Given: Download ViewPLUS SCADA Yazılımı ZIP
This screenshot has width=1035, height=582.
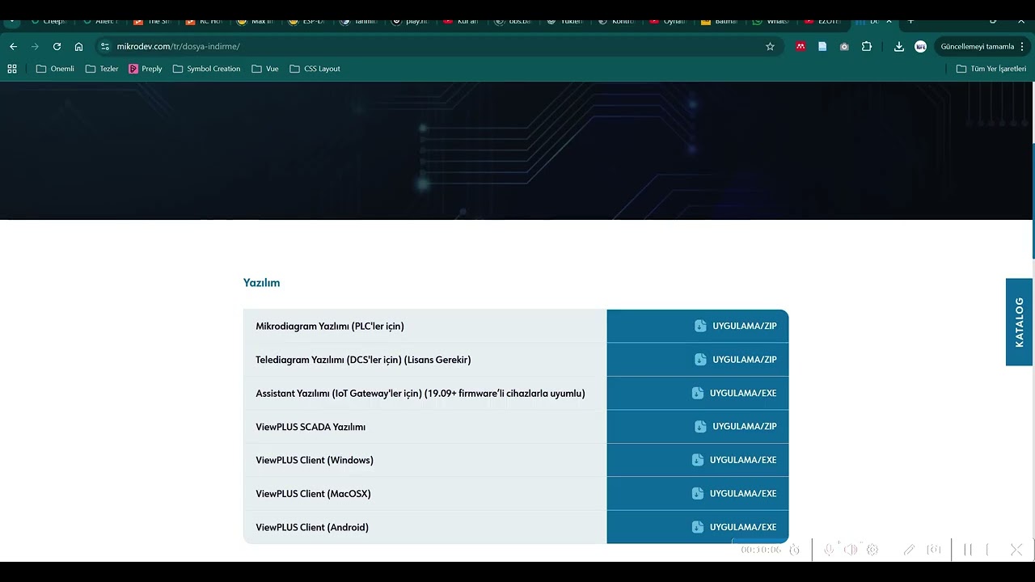Looking at the screenshot, I should tap(736, 427).
